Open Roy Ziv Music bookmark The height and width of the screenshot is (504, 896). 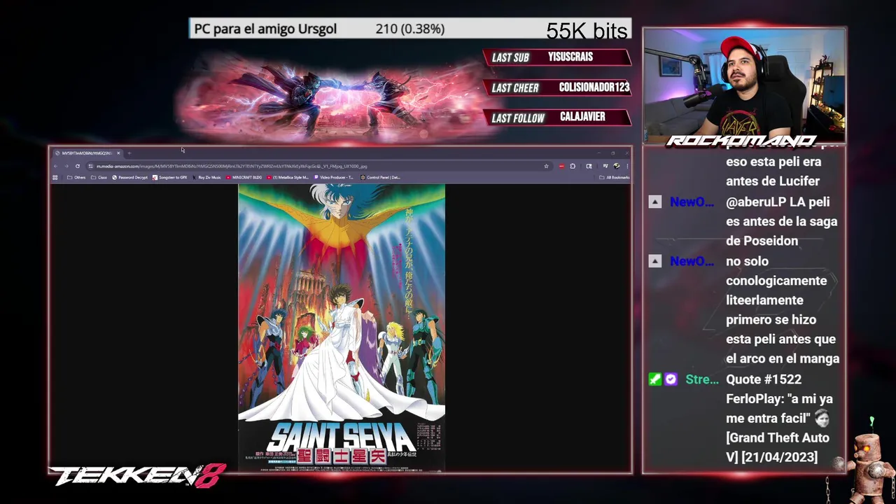206,177
